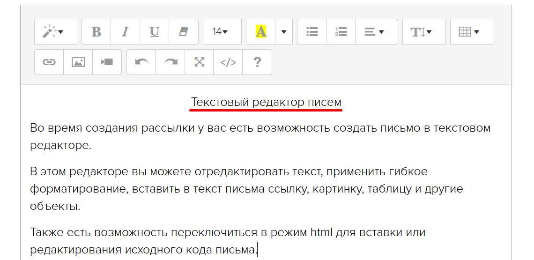The image size is (534, 260).
Task: Insert an unordered bullet list
Action: coord(312,32)
